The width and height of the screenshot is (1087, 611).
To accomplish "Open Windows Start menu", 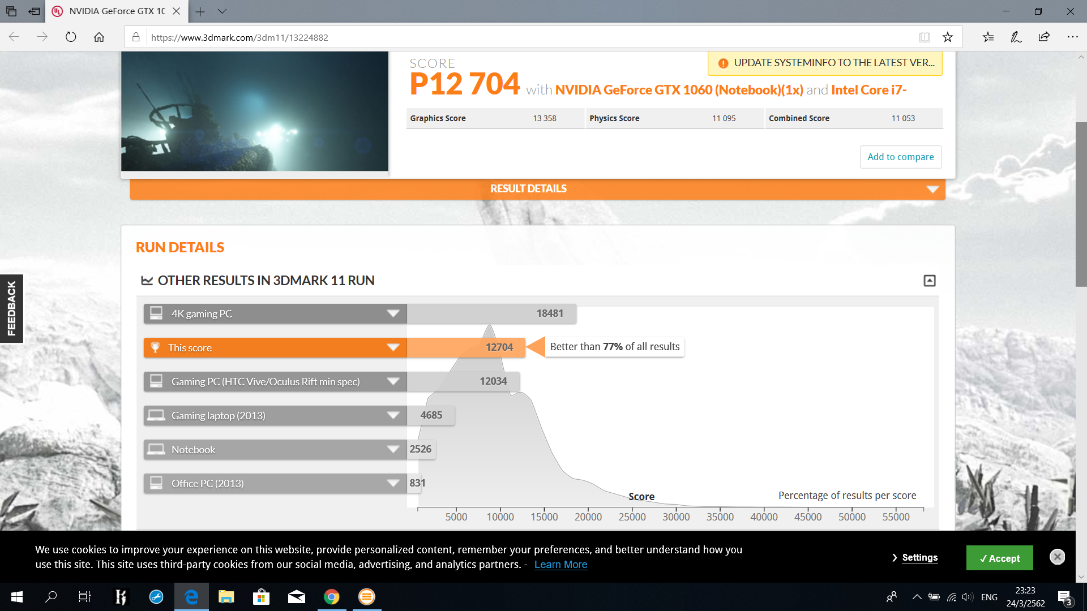I will coord(17,597).
